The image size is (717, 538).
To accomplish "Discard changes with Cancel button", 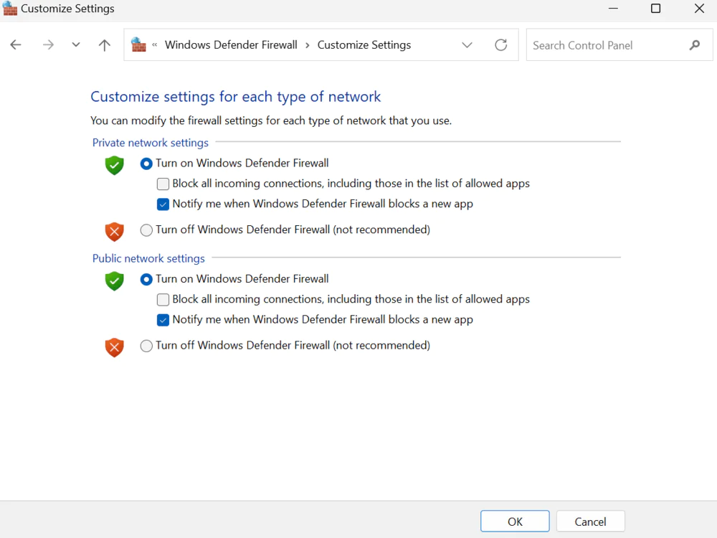I will (590, 521).
